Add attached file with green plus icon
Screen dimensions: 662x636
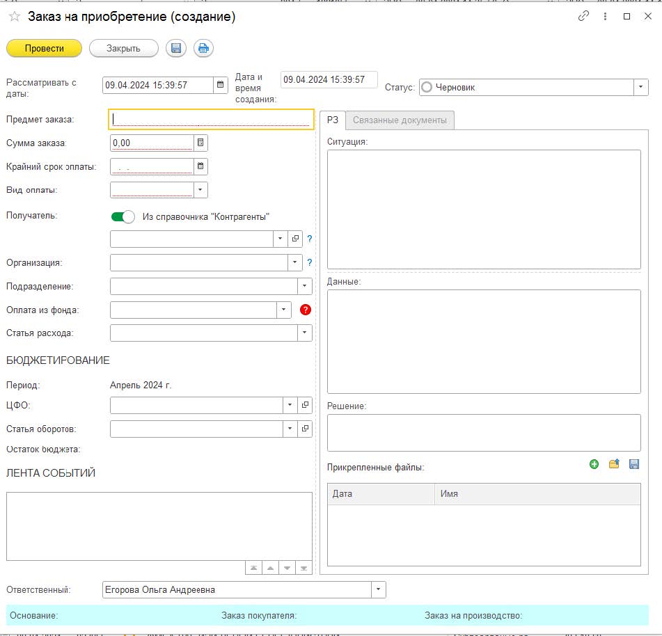pos(594,464)
